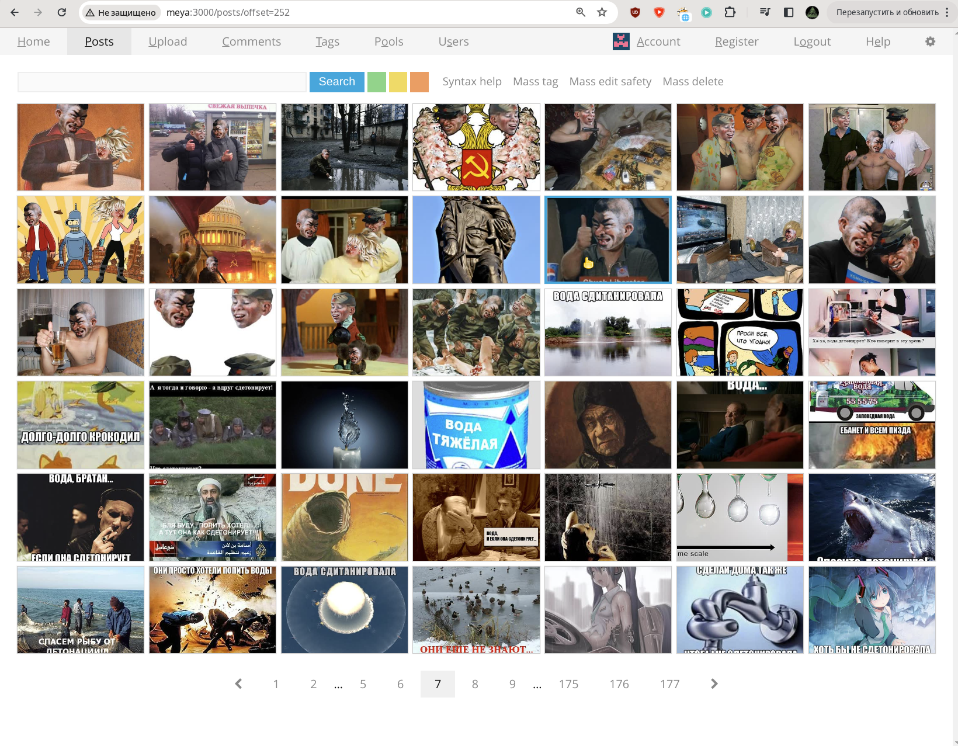Go to page 6
This screenshot has height=746, width=958.
coord(401,684)
